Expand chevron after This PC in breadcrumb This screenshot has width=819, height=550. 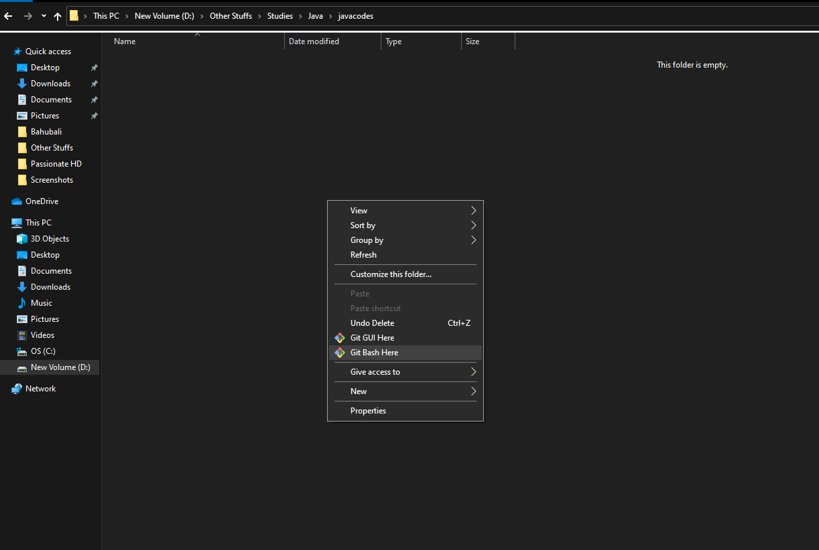click(127, 16)
